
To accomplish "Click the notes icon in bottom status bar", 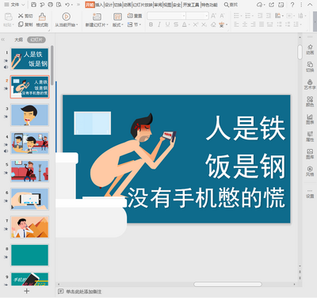I will click(x=60, y=292).
